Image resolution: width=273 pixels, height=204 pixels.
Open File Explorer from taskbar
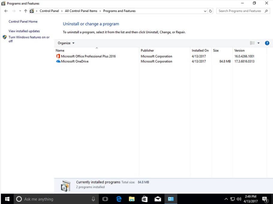click(132, 199)
